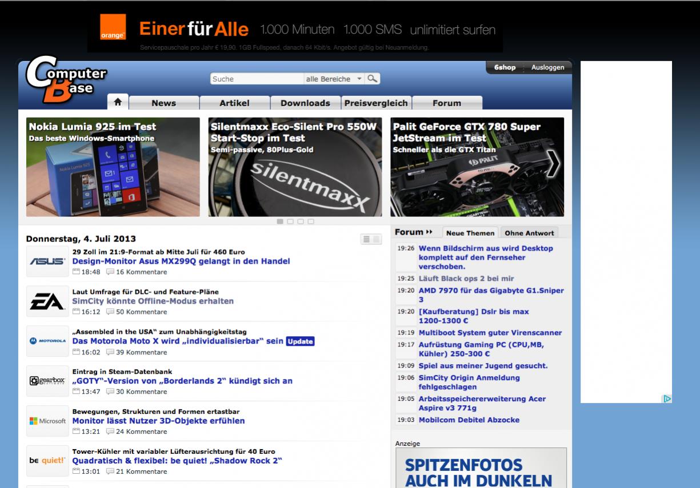Screen dimensions: 700x488
Task: Open '24 Kommentare' on Microsoft article
Action: (x=142, y=431)
